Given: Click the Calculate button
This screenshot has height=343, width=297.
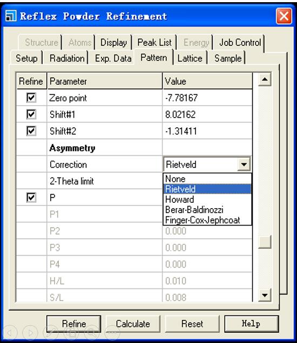Looking at the screenshot, I should 133,324.
